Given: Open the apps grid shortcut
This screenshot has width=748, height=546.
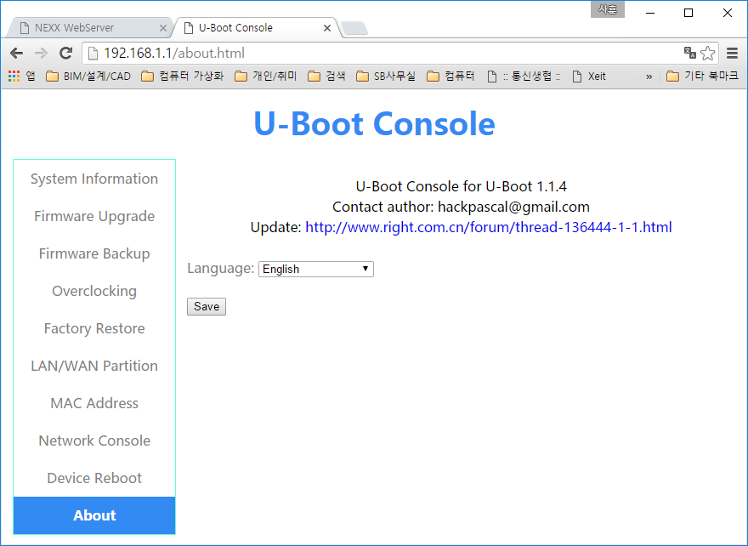Looking at the screenshot, I should click(14, 76).
